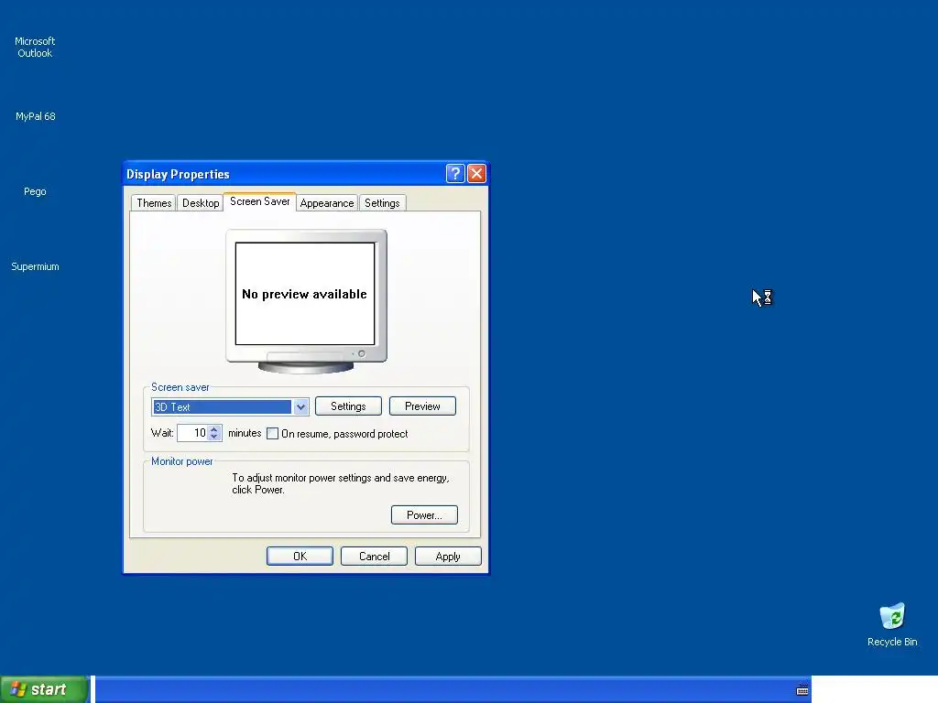Image resolution: width=938 pixels, height=703 pixels.
Task: Open monitor Power options
Action: (x=424, y=514)
